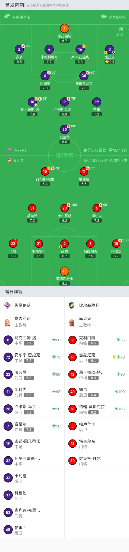
Task: Select substitute 马克西姆-洛 number 8 row
Action: coord(32,340)
